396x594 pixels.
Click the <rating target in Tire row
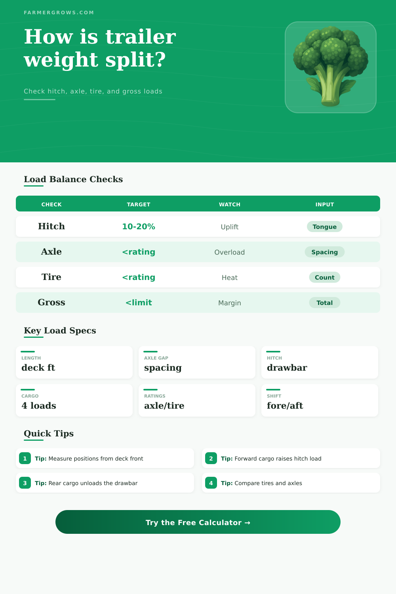pos(139,277)
